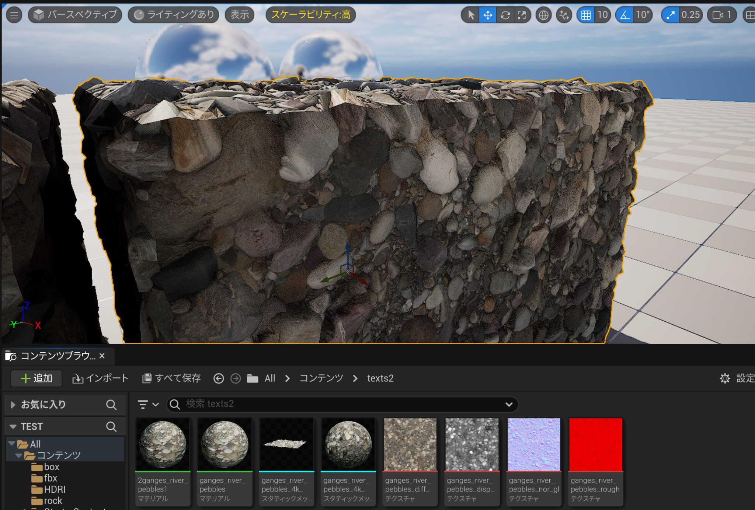This screenshot has height=510, width=755.
Task: Open the パースペクティブ view mode dropdown
Action: 75,15
